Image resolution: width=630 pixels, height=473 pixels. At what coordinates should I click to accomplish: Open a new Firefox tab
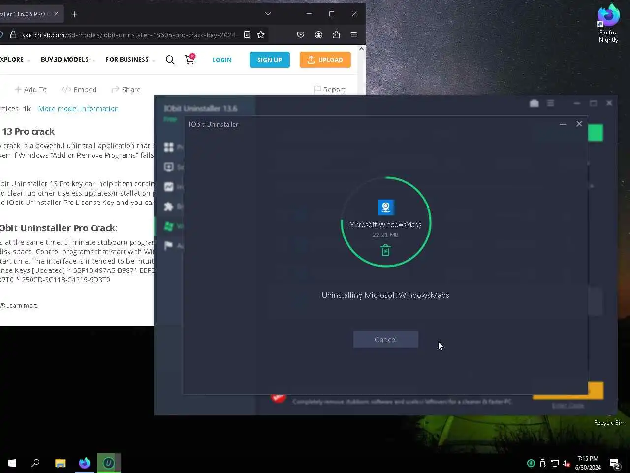(75, 14)
